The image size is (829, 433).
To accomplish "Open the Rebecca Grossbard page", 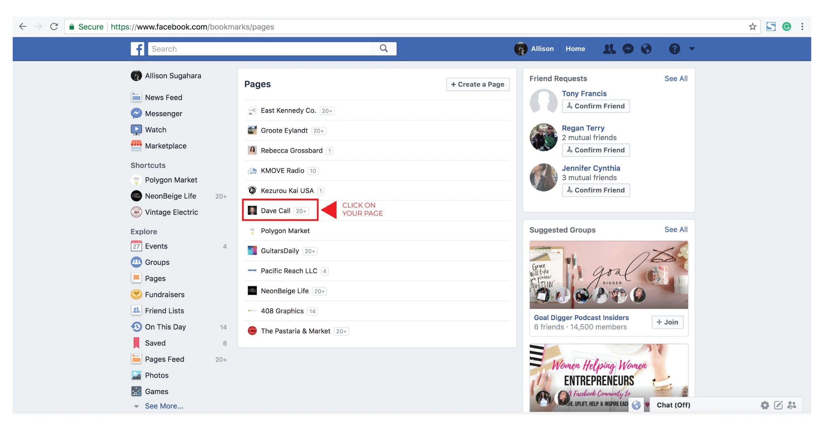I will pos(291,150).
